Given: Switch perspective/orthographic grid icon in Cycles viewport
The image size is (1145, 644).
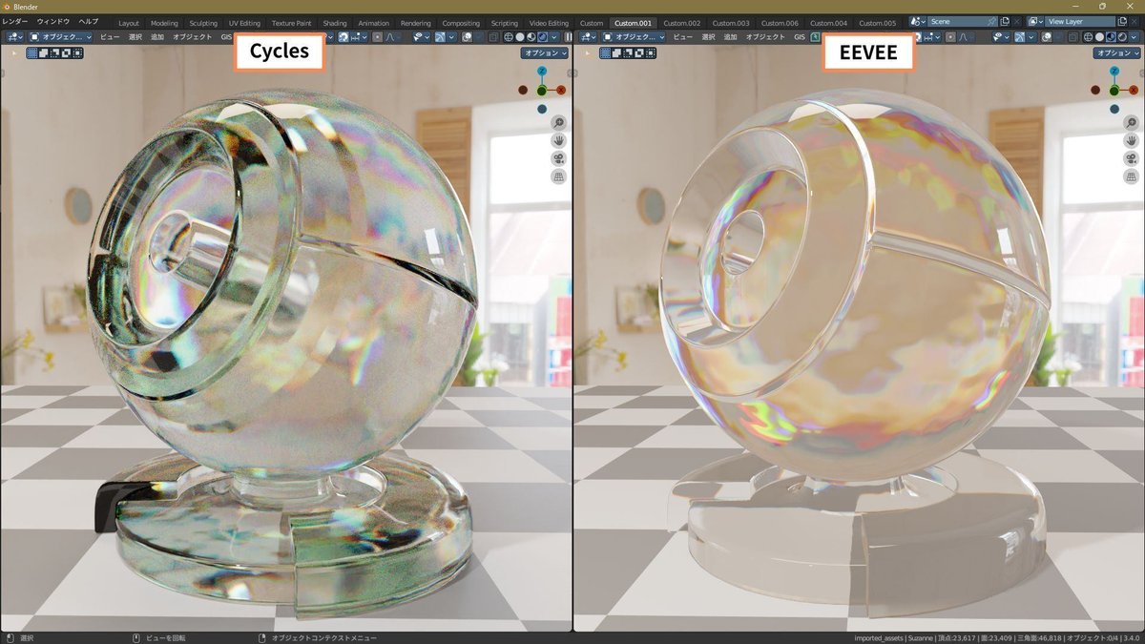Looking at the screenshot, I should tap(558, 177).
